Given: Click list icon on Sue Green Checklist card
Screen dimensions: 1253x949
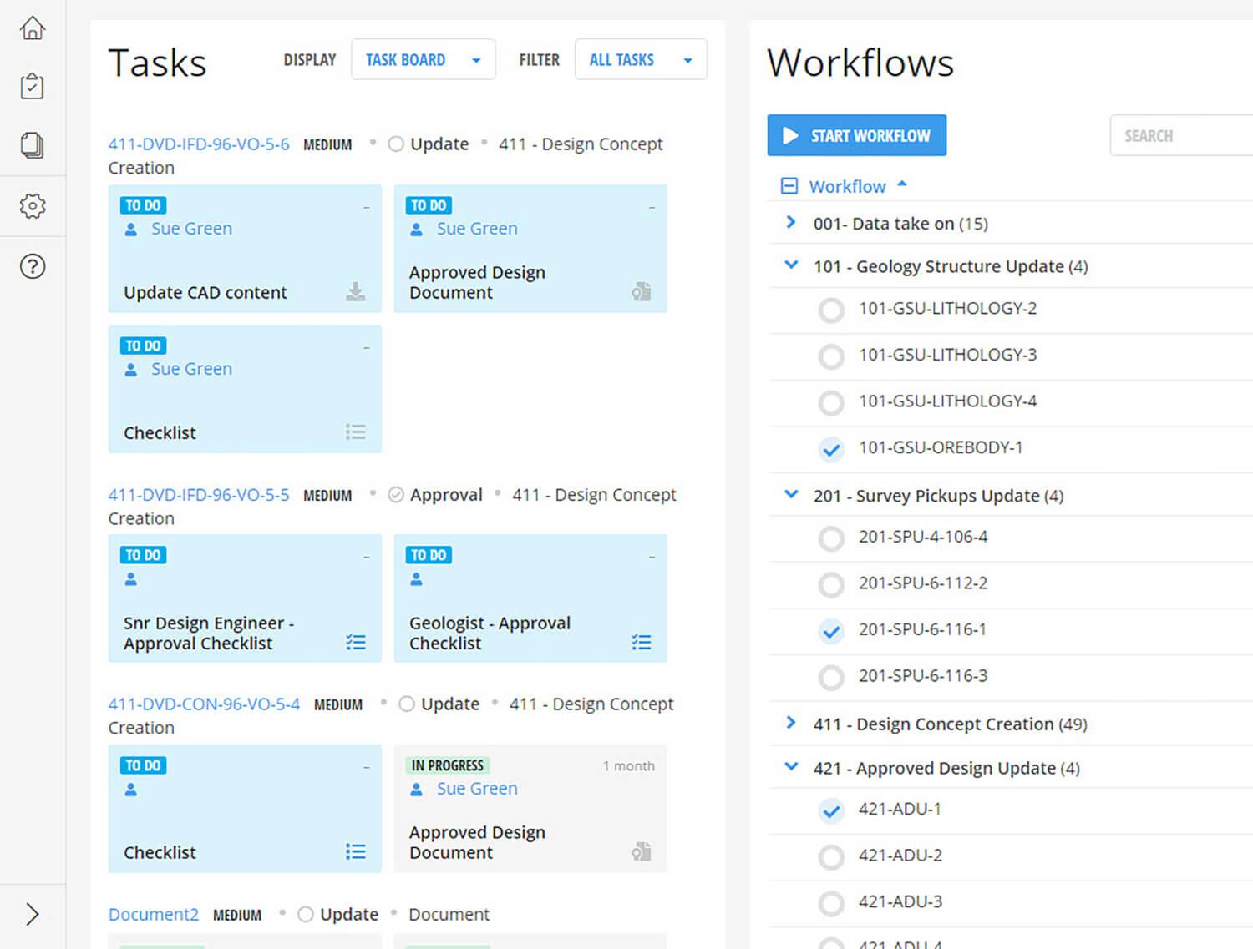Looking at the screenshot, I should click(356, 432).
